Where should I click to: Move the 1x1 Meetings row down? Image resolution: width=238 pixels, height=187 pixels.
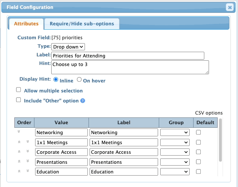pyautogui.click(x=28, y=141)
